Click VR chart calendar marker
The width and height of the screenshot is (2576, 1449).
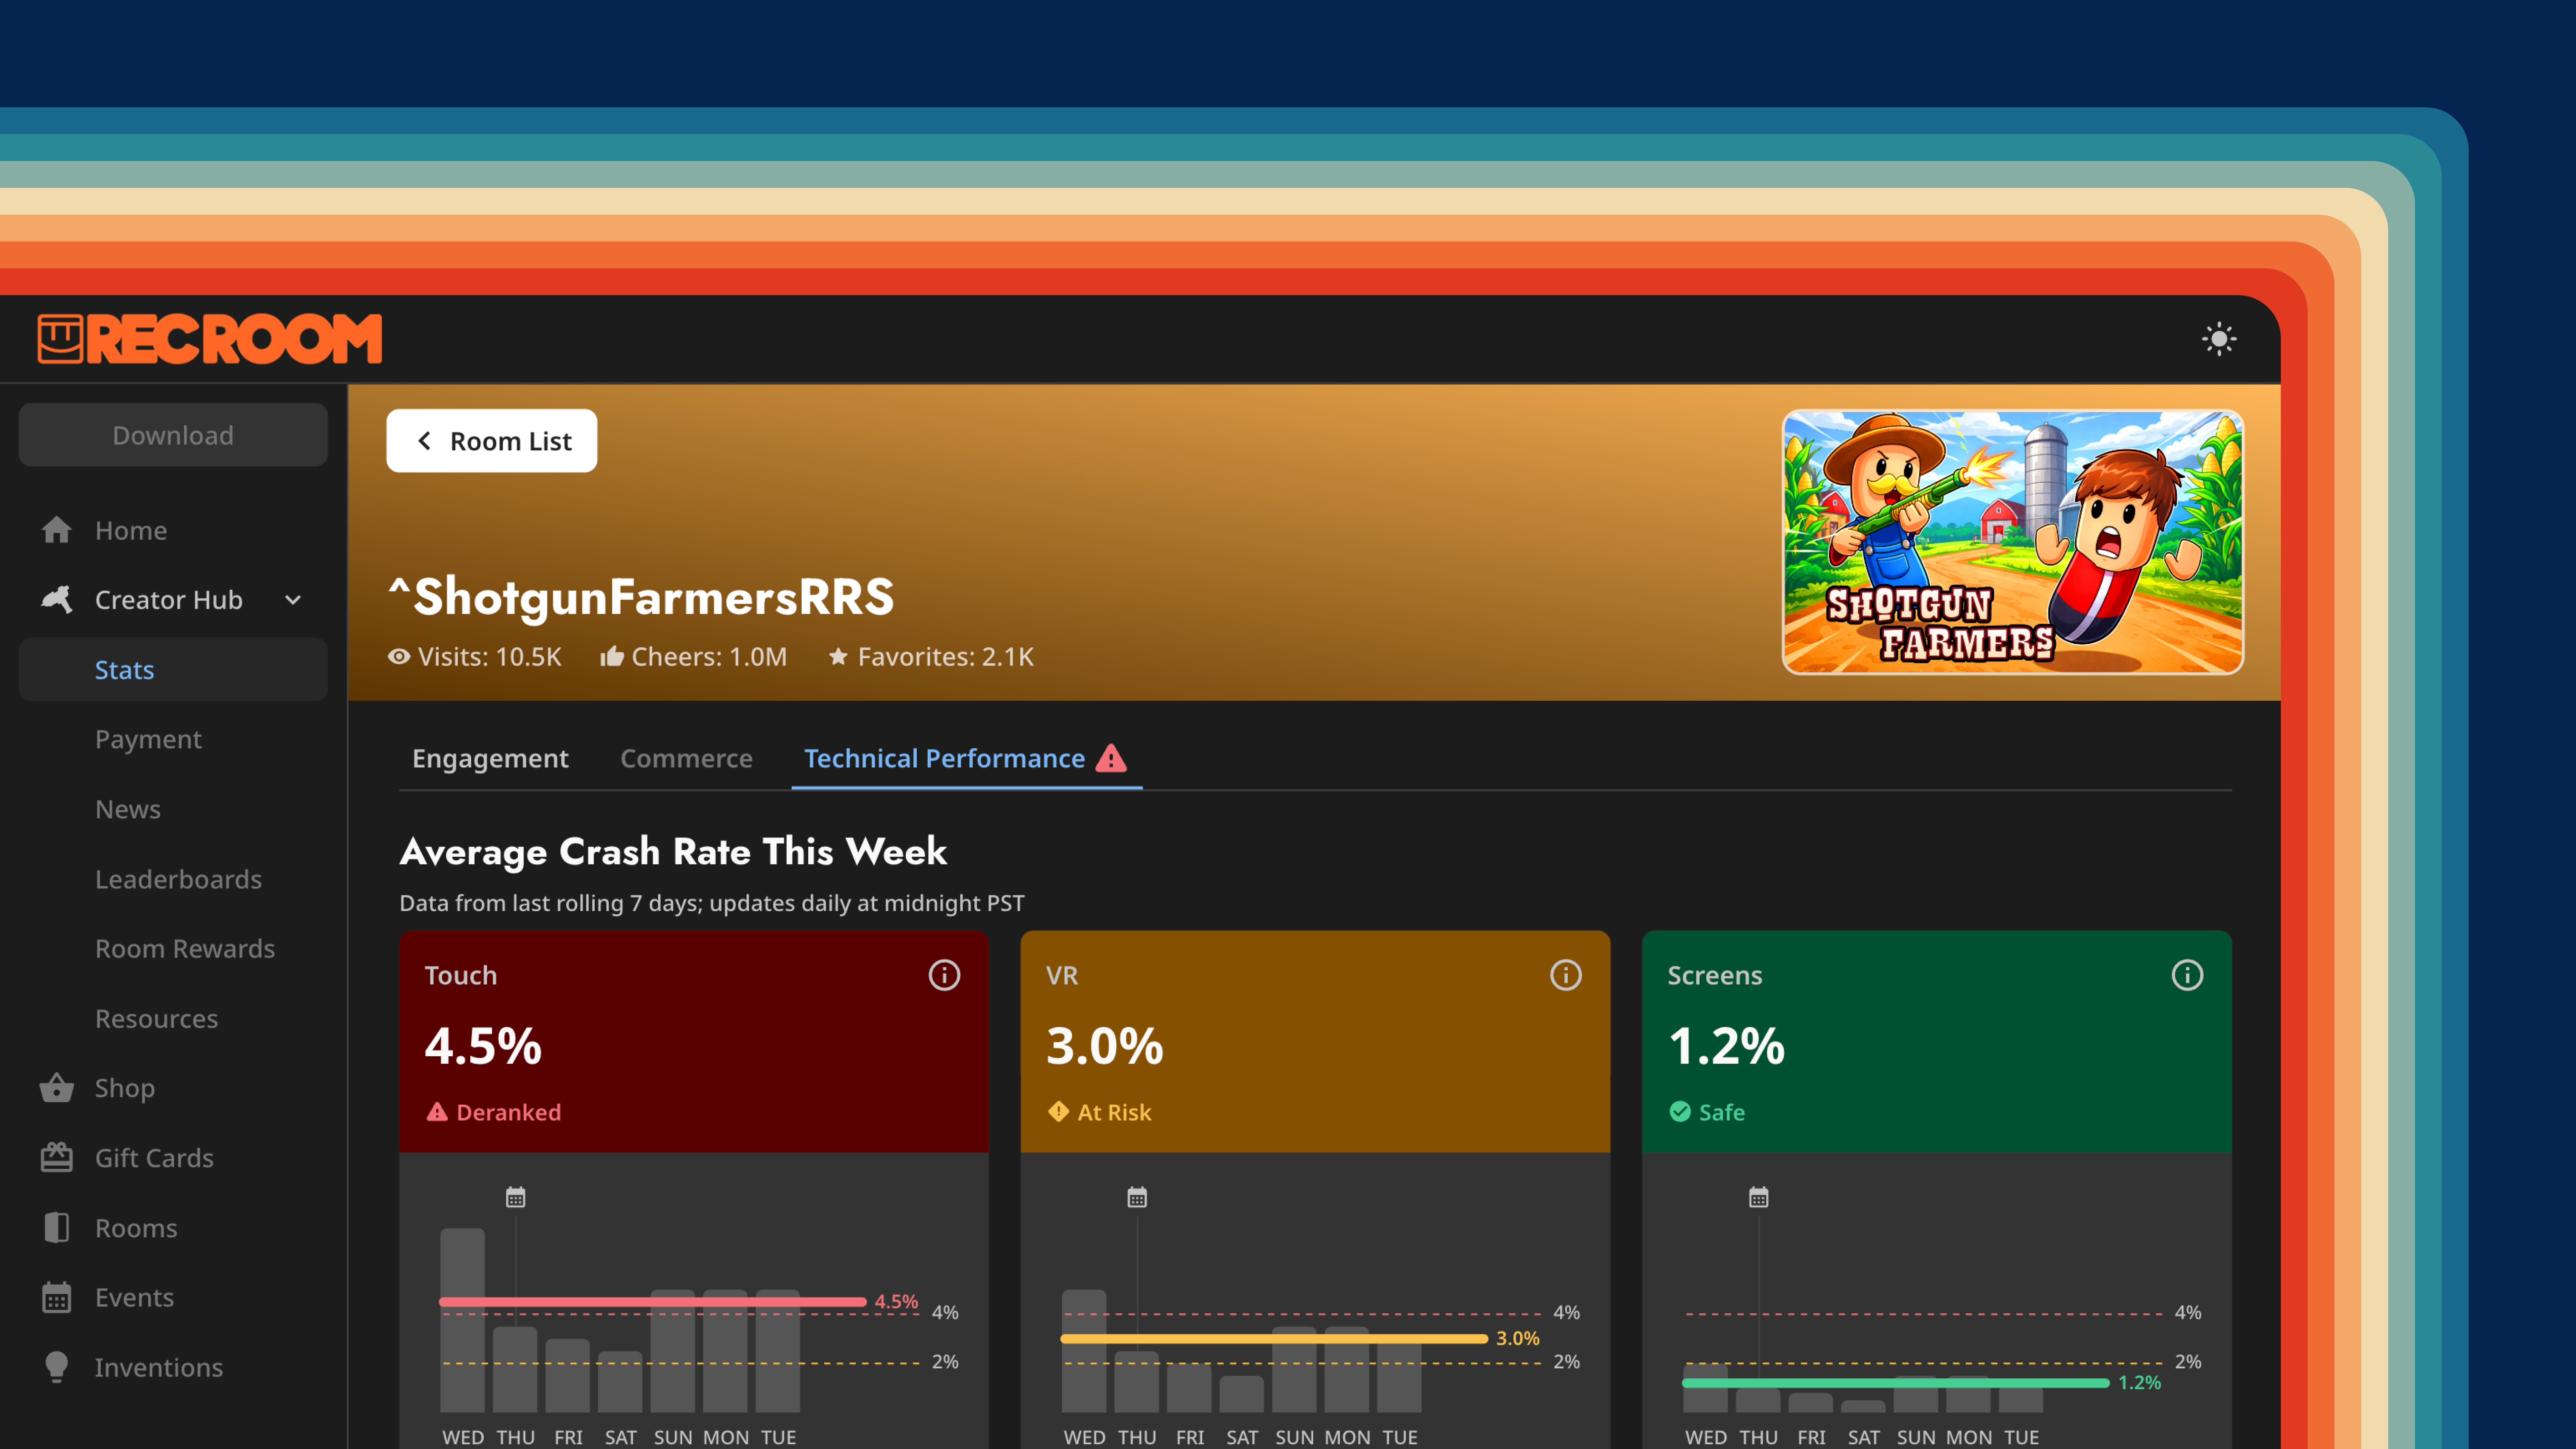click(x=1137, y=1197)
